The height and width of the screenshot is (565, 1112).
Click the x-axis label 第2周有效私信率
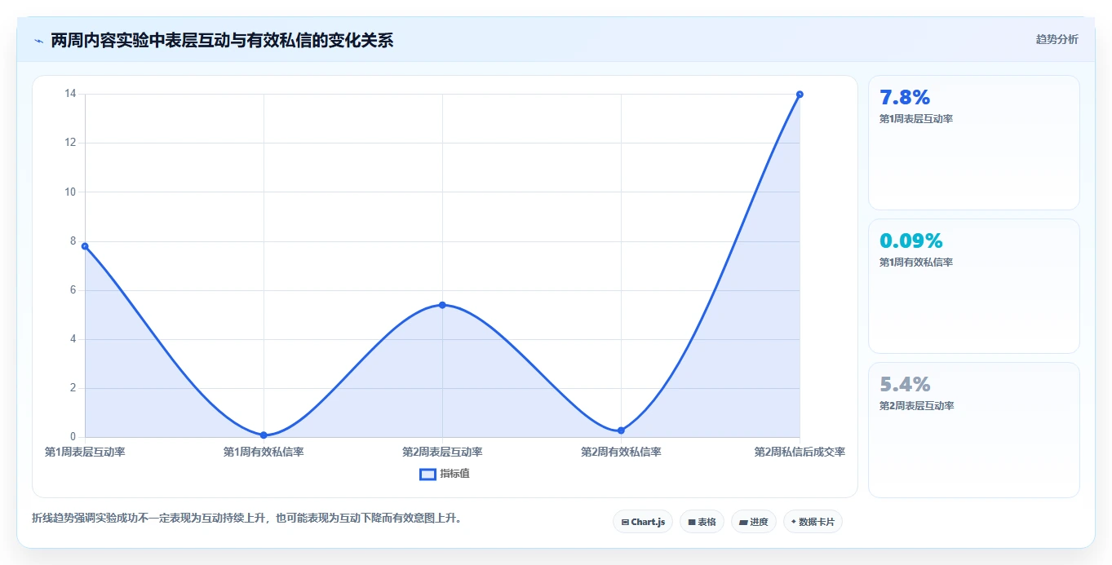(621, 452)
